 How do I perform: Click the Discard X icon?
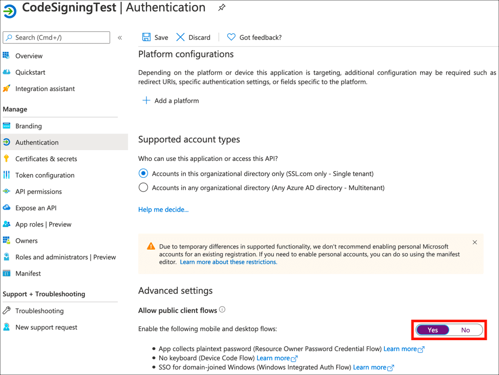pos(181,37)
